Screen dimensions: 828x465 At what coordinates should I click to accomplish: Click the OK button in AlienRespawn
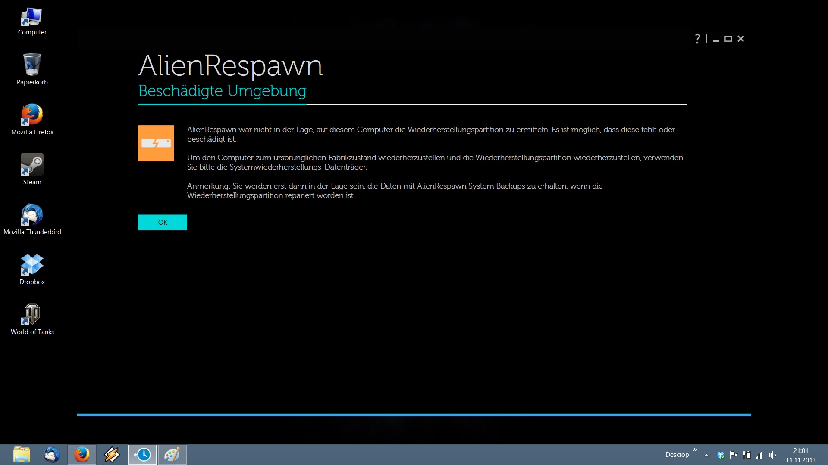coord(163,222)
